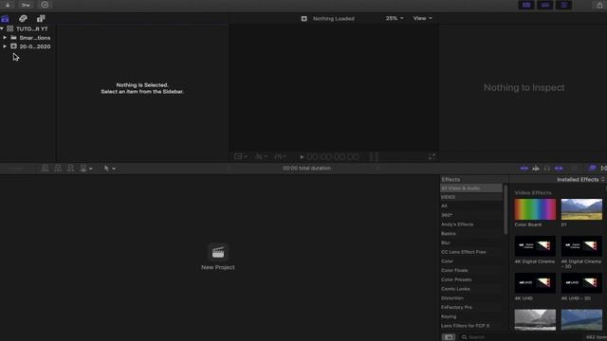Expand the Smar...tions folder
The width and height of the screenshot is (607, 341).
point(5,38)
